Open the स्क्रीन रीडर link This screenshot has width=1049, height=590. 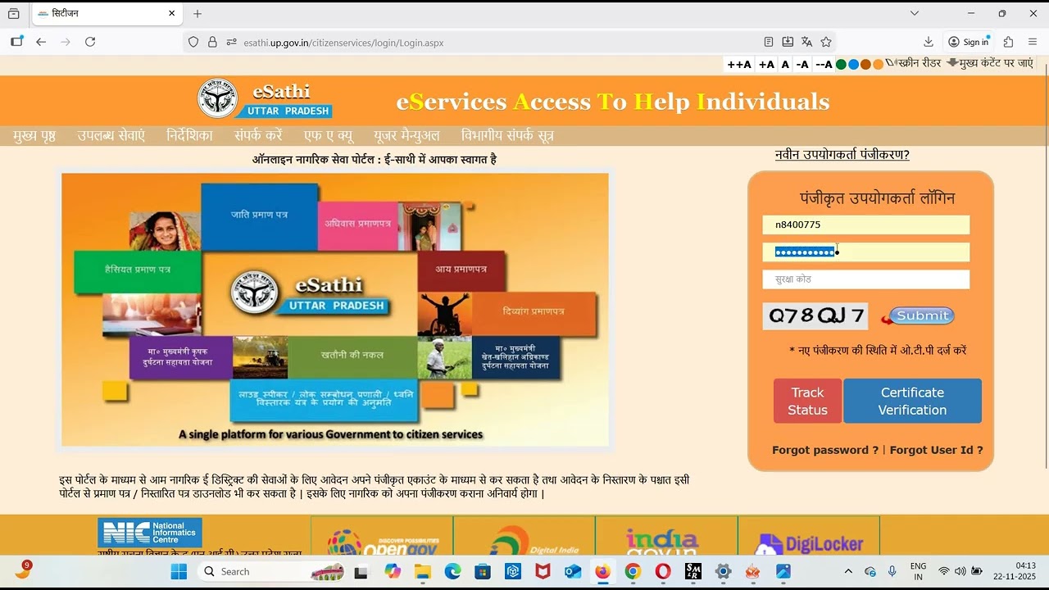coord(920,63)
